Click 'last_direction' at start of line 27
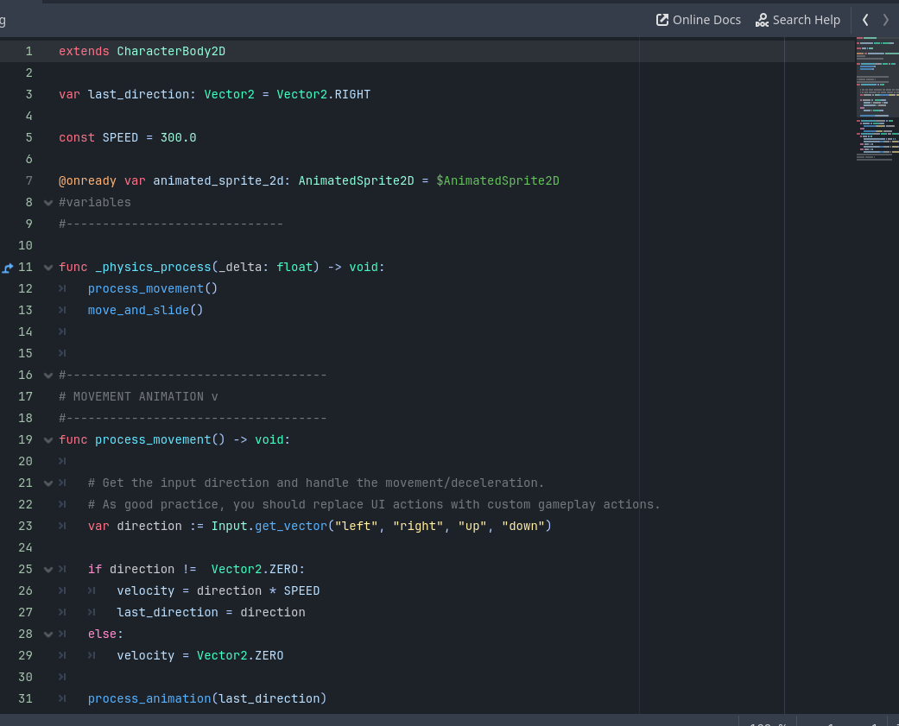 pyautogui.click(x=168, y=613)
